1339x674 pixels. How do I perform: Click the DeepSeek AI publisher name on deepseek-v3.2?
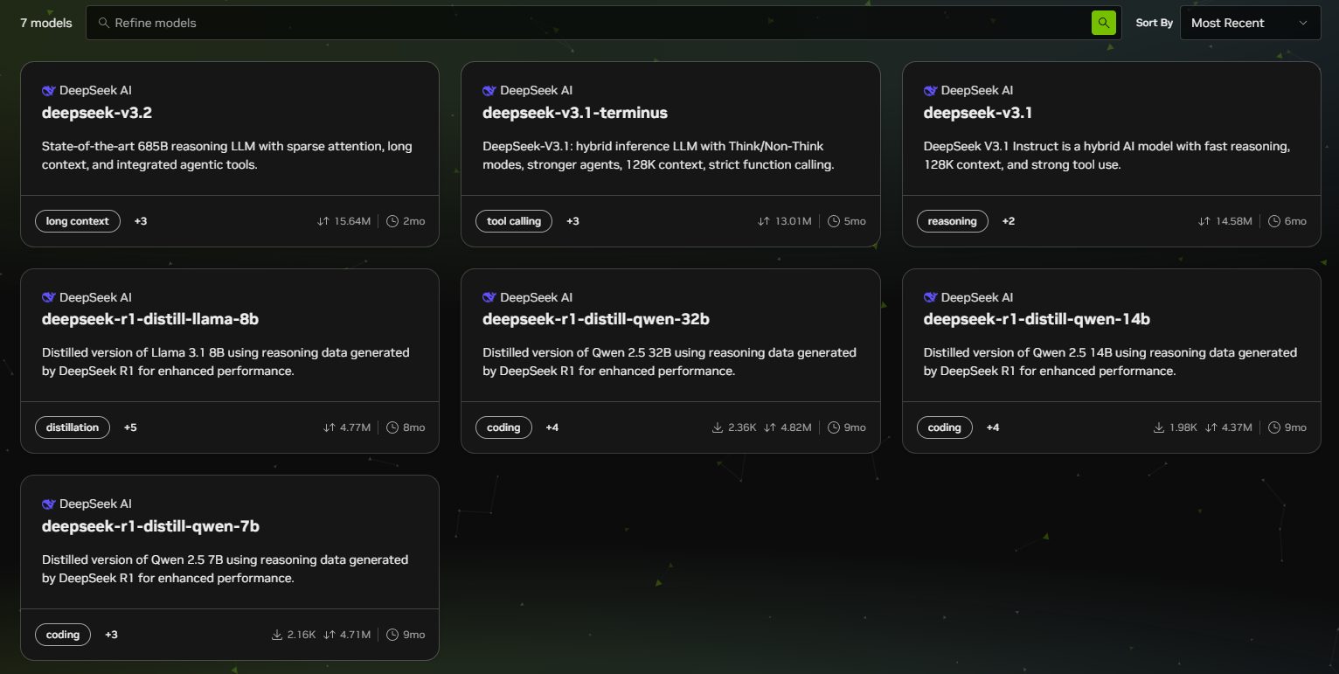tap(95, 90)
